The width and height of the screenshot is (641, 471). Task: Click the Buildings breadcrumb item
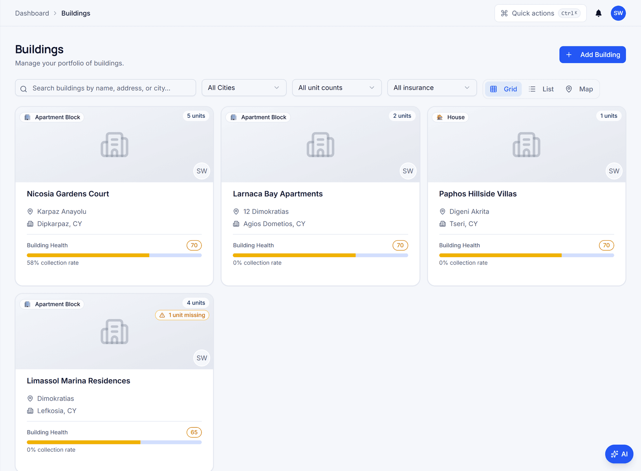click(76, 13)
